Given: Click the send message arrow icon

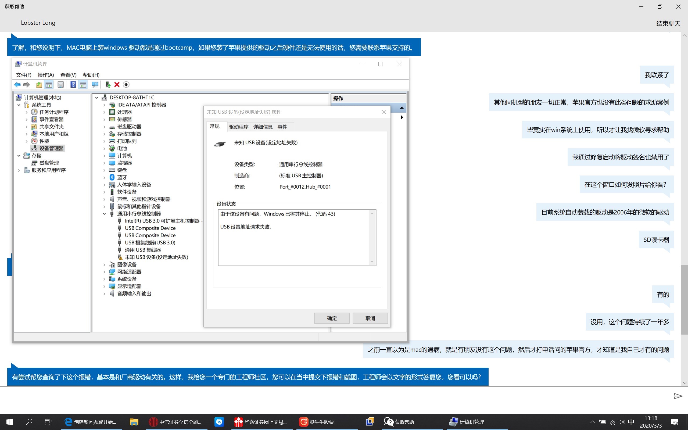Looking at the screenshot, I should [678, 396].
